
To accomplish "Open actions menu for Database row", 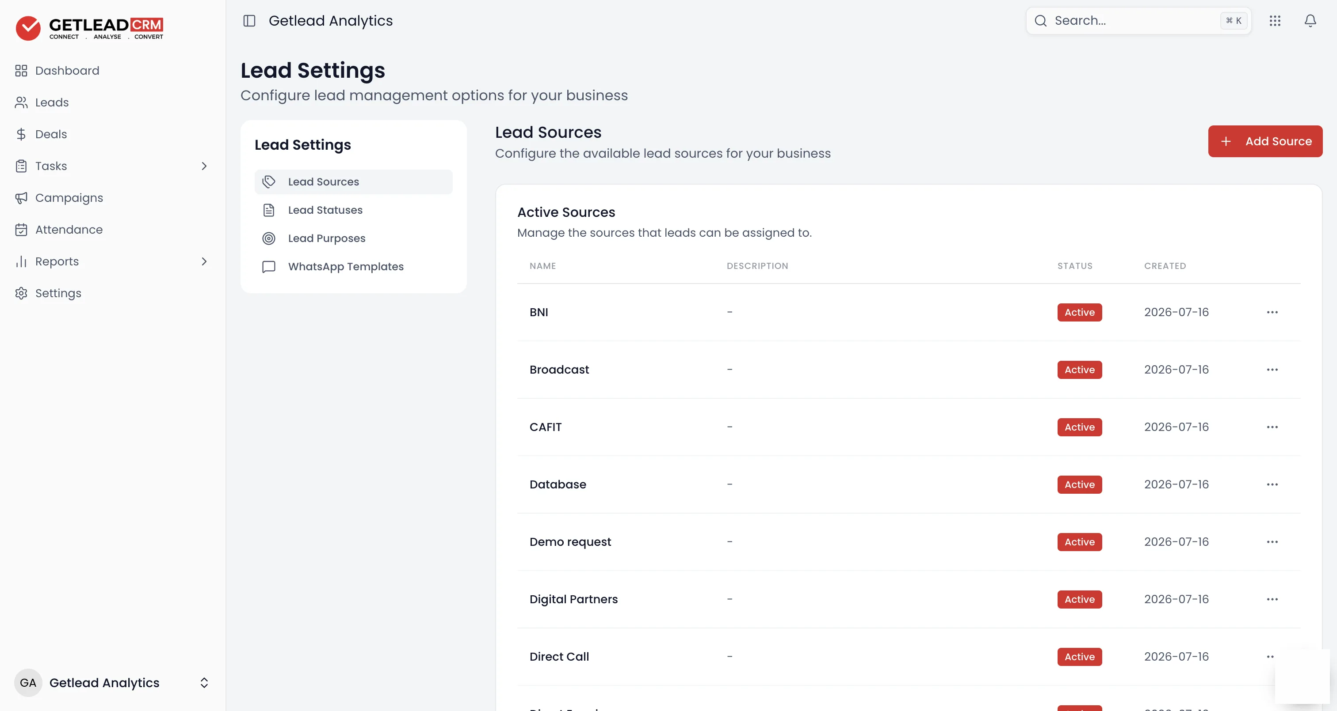I will pos(1272,484).
